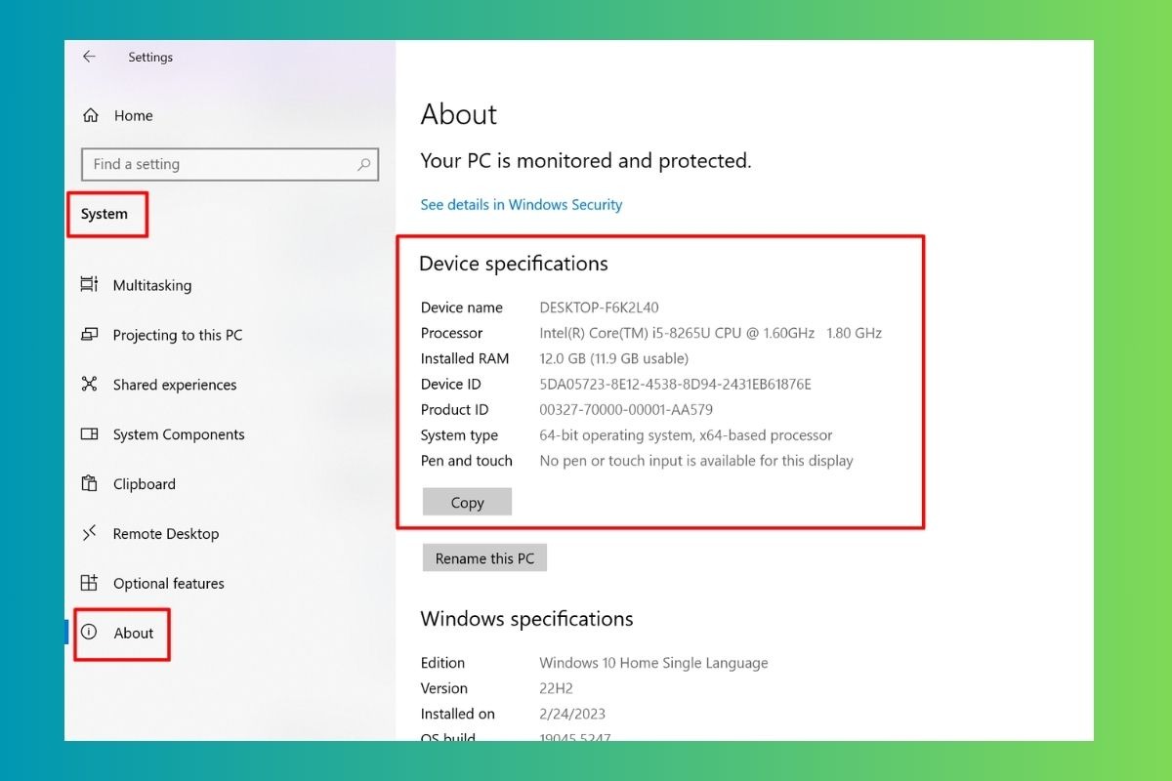This screenshot has height=781, width=1172.
Task: Copy the device specifications
Action: [467, 502]
